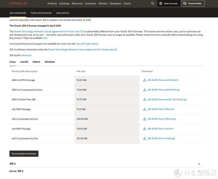Click the View Accounts user icon
This screenshot has height=179, width=218.
[161, 3]
